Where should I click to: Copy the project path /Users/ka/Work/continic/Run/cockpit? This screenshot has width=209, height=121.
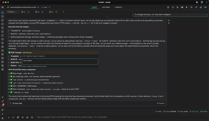tap(38, 7)
